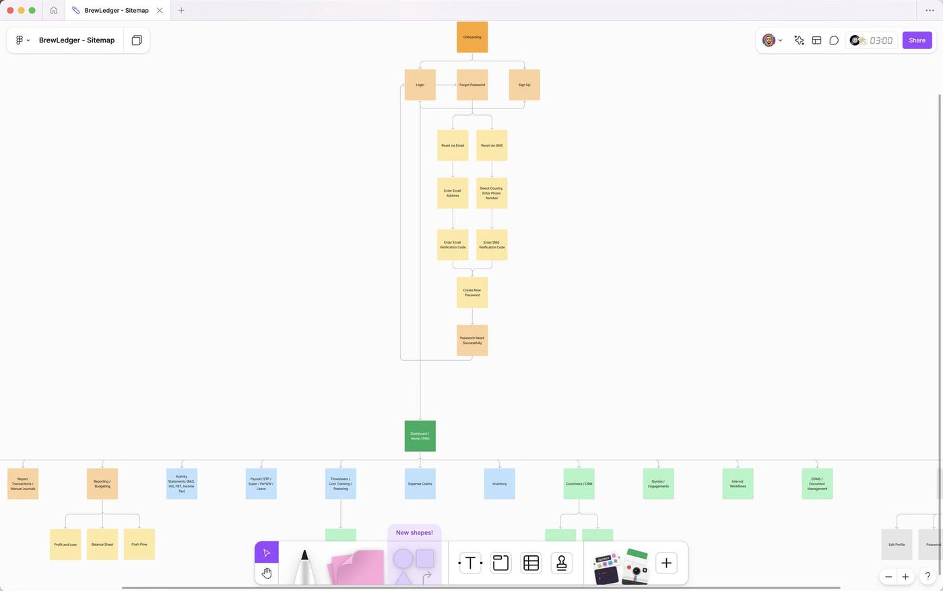Viewport: 943px width, 591px height.
Task: Open the window more options ellipsis
Action: pos(930,10)
